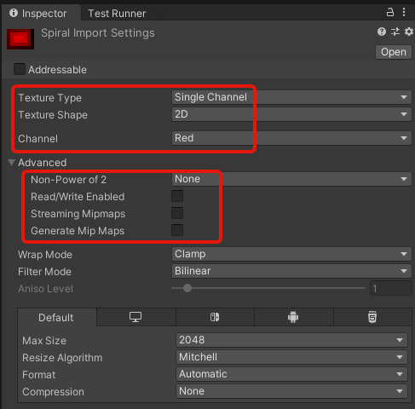This screenshot has width=415, height=409.
Task: Open the Texture Type dropdown
Action: 291,97
